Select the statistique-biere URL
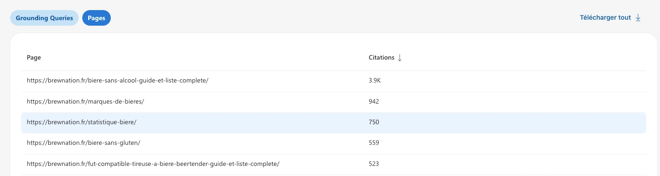The width and height of the screenshot is (660, 176). pyautogui.click(x=81, y=122)
